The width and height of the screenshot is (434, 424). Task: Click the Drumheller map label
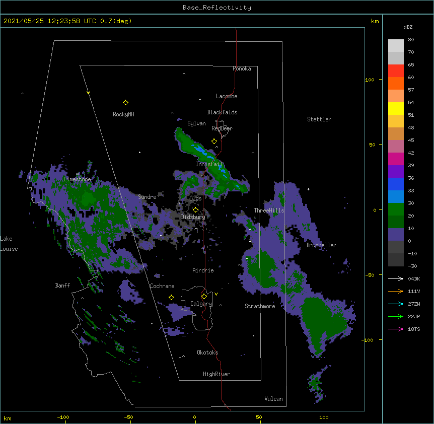point(321,245)
